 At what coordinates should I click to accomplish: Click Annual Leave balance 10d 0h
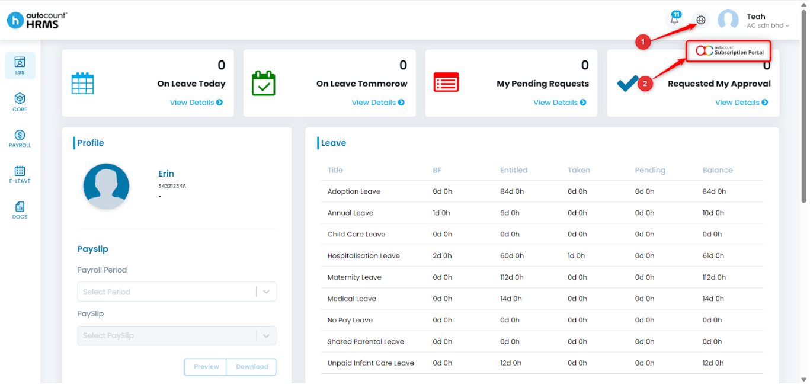coord(713,213)
